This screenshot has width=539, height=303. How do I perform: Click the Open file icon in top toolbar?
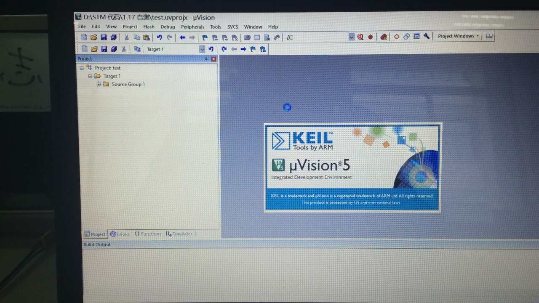[94, 37]
